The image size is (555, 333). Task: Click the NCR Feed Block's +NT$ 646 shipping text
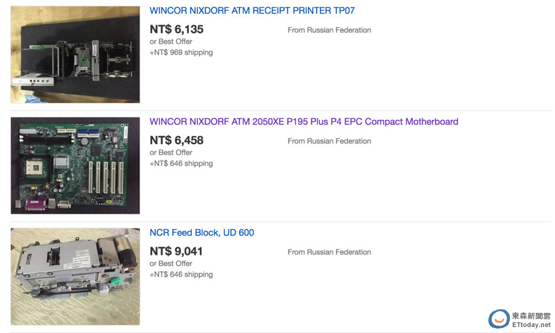point(181,275)
